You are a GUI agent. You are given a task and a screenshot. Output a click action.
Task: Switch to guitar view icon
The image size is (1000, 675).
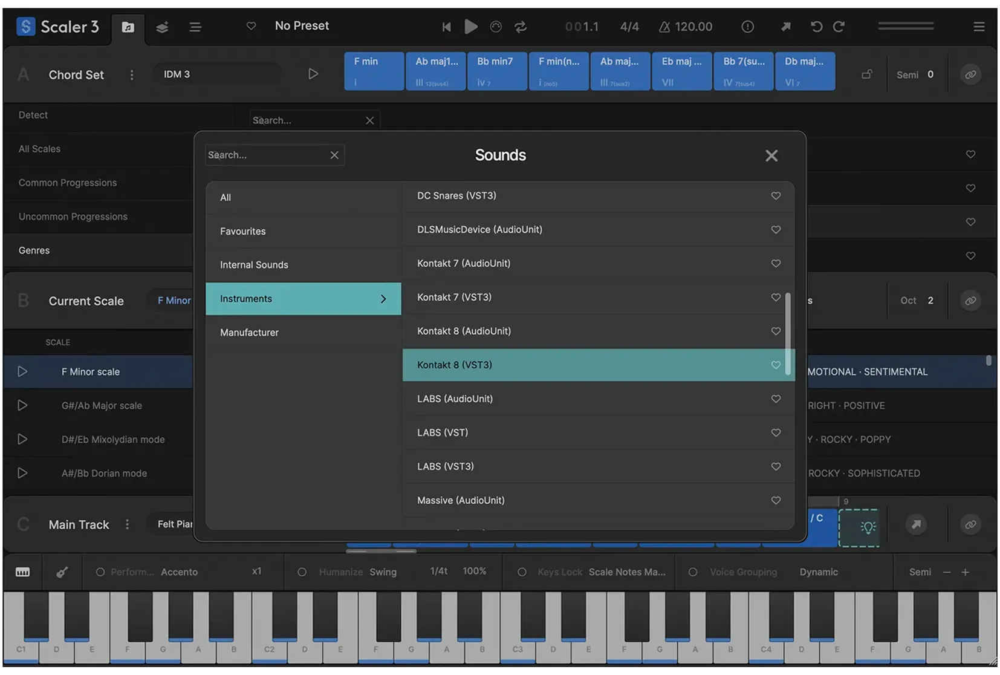(62, 572)
